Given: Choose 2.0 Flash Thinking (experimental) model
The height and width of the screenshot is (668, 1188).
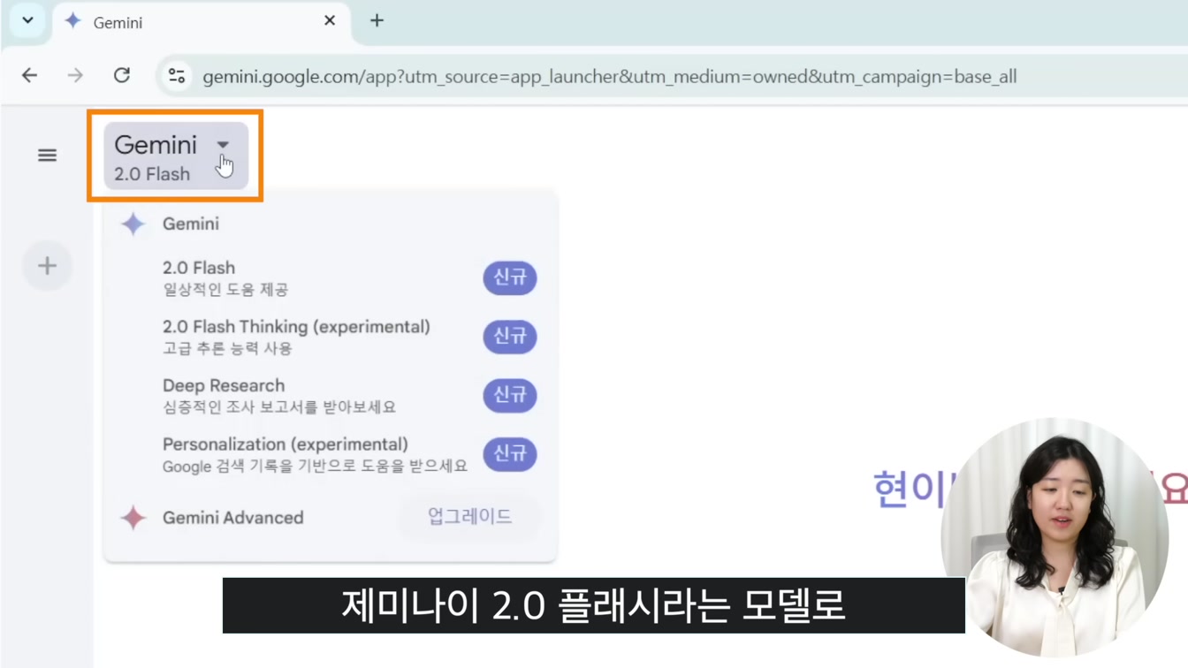Looking at the screenshot, I should (330, 337).
